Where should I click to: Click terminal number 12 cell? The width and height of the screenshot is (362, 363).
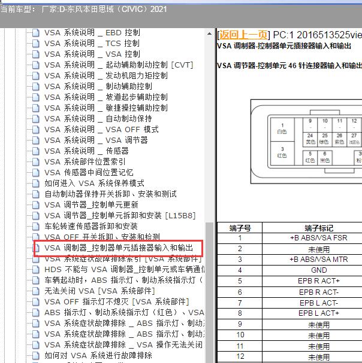click(x=240, y=356)
